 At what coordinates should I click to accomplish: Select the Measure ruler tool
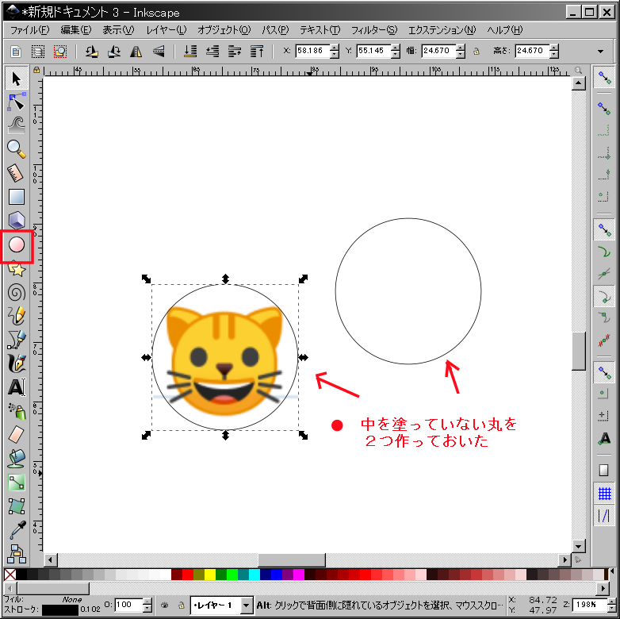point(16,173)
